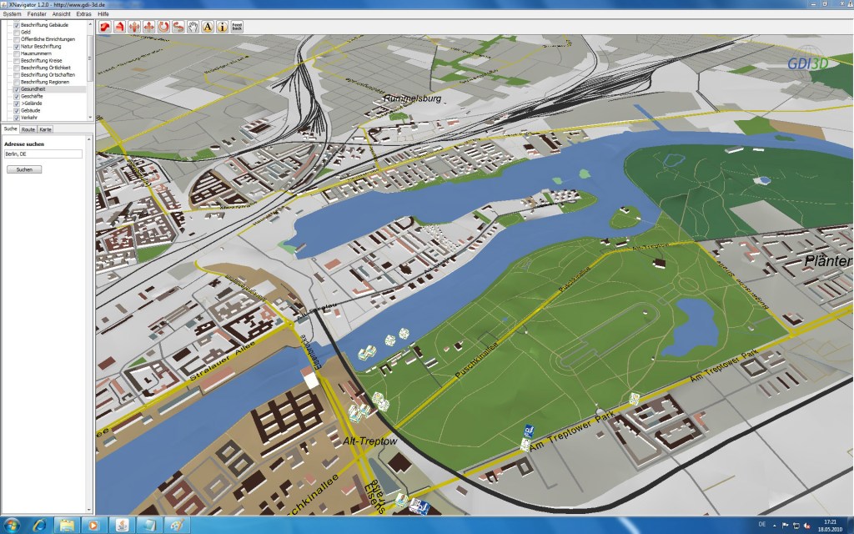Switch to the Route tab
The width and height of the screenshot is (854, 534).
click(29, 128)
